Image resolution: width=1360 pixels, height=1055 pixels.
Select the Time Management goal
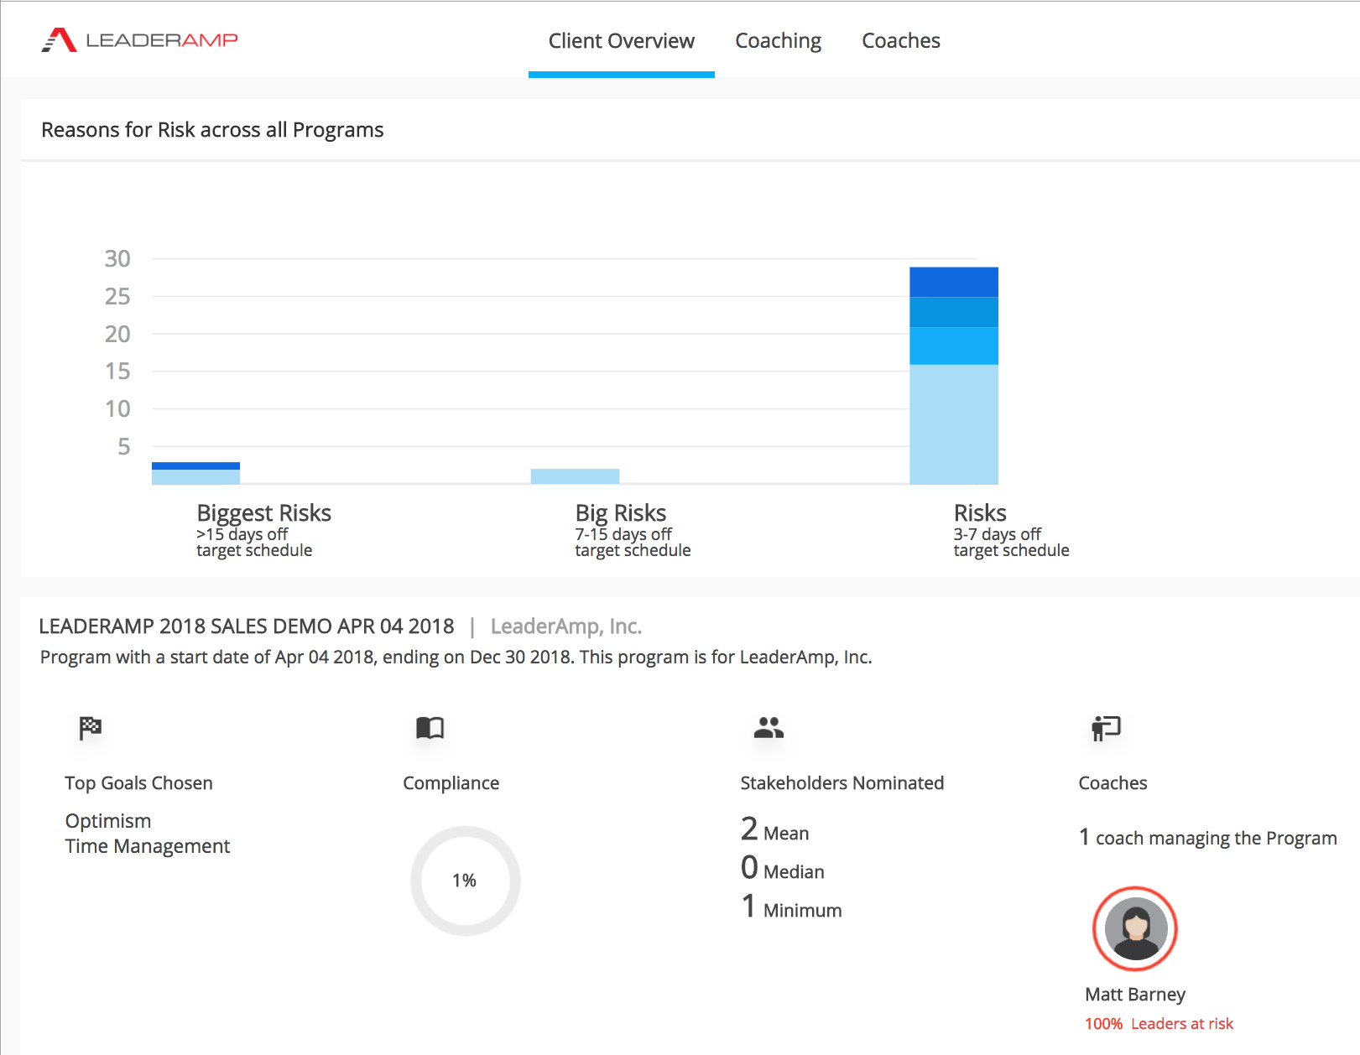tap(148, 846)
